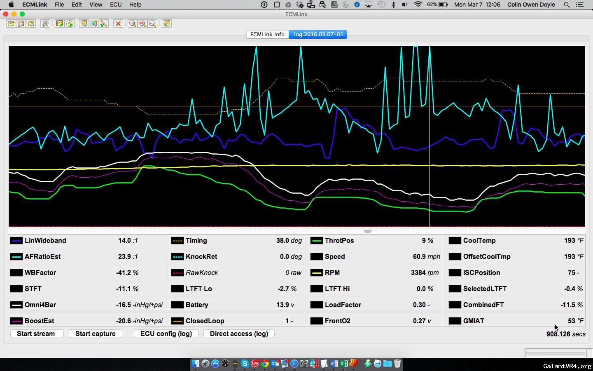The height and width of the screenshot is (371, 593).
Task: Open the ECU menu in menu bar
Action: pos(116,5)
